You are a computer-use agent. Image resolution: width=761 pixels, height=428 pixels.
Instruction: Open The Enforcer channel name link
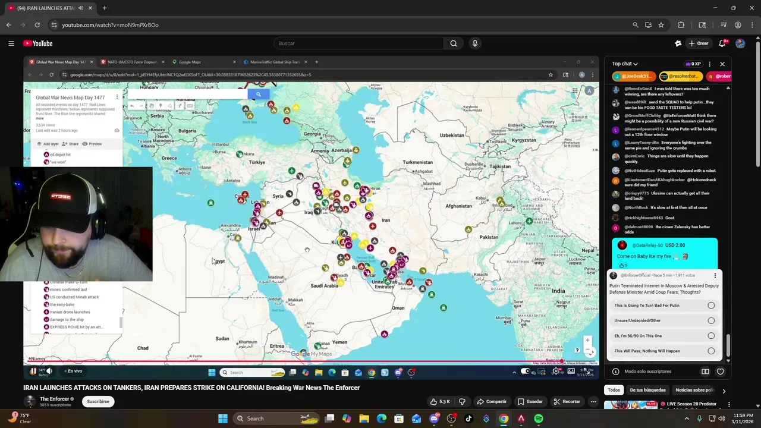55,399
